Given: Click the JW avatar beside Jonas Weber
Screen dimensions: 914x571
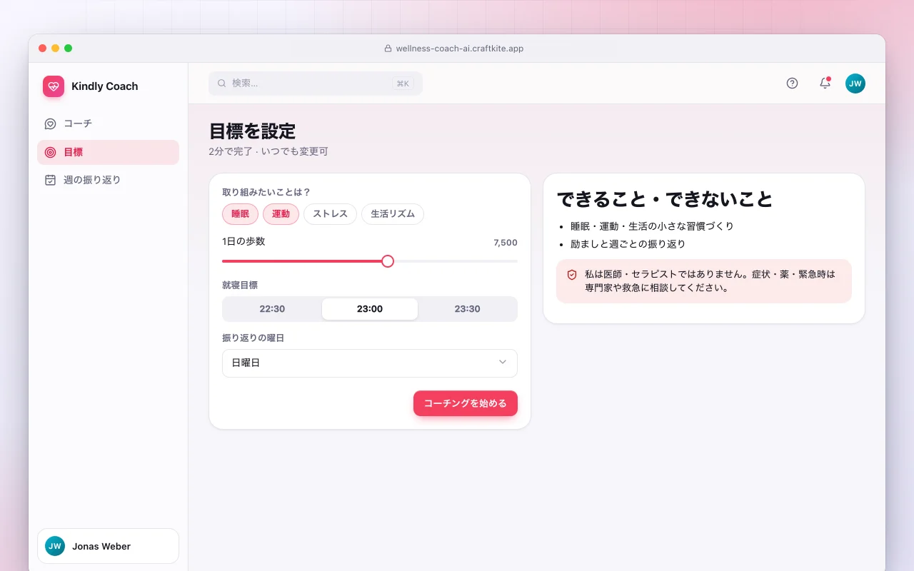Looking at the screenshot, I should pos(55,546).
